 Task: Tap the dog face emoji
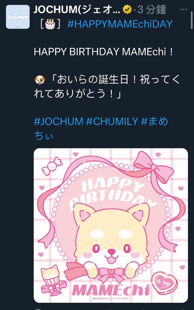[x=40, y=80]
